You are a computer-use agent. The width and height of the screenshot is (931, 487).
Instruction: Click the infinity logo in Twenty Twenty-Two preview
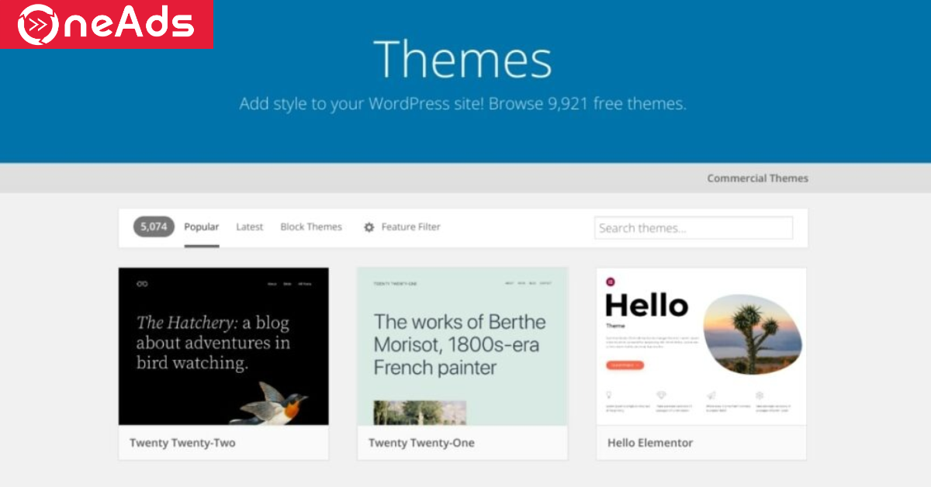pyautogui.click(x=142, y=284)
